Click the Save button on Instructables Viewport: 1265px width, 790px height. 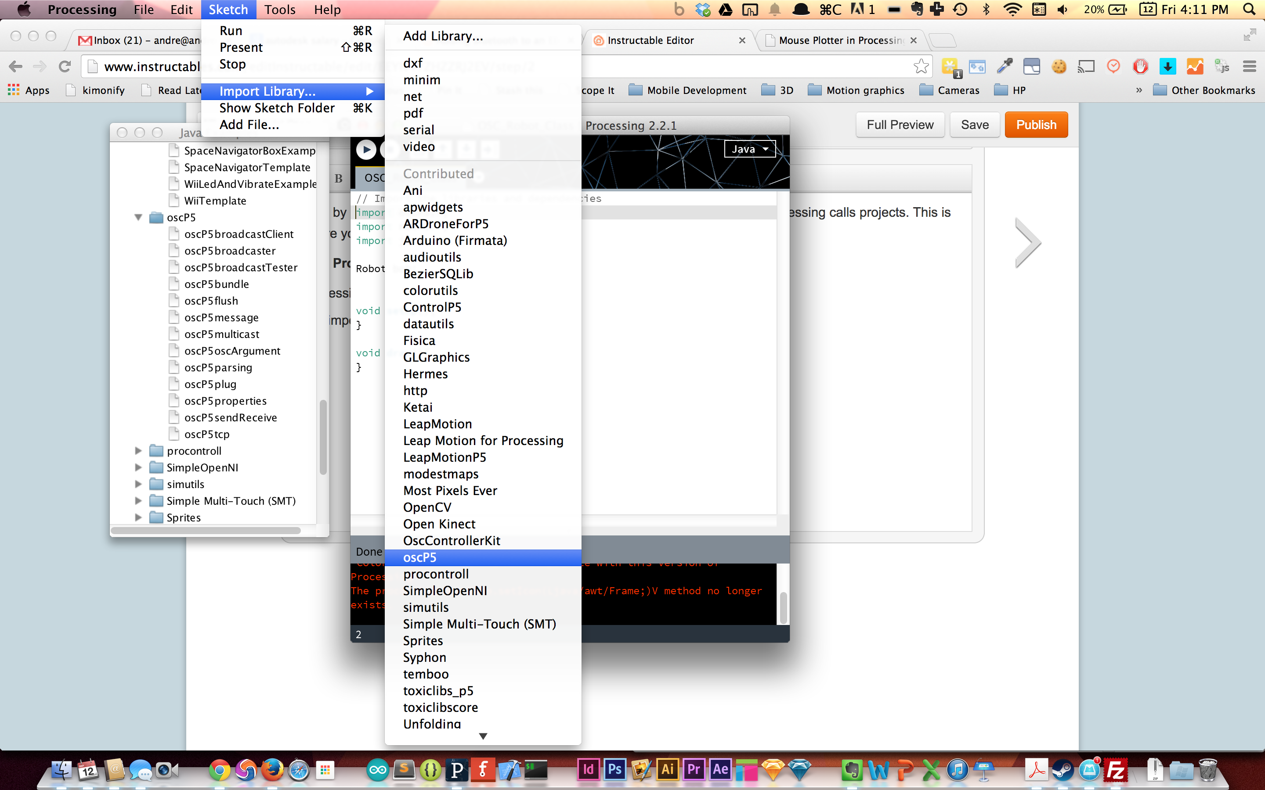[974, 125]
